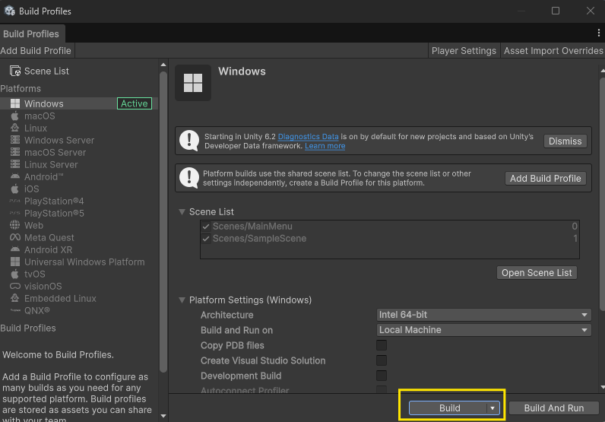Open the Learn more link

coord(325,146)
